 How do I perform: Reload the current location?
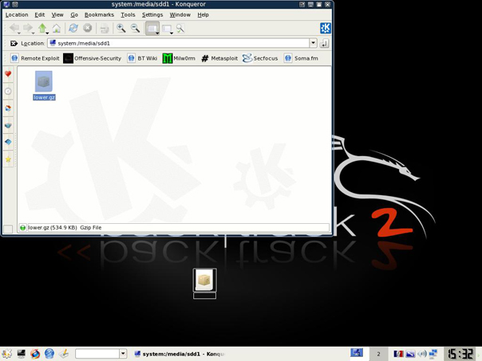pos(73,28)
